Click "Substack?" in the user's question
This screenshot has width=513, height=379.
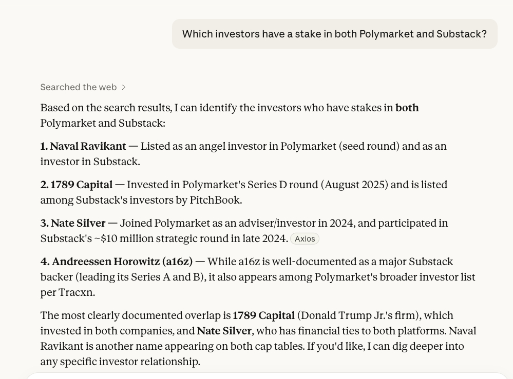pyautogui.click(x=461, y=34)
